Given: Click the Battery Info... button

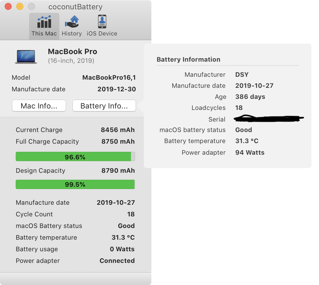Looking at the screenshot, I should coord(104,106).
